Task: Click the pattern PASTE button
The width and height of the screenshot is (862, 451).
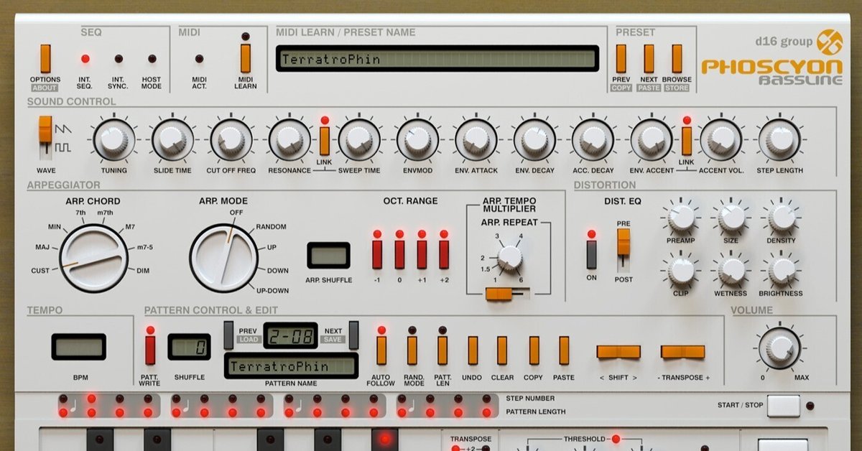Action: point(564,350)
